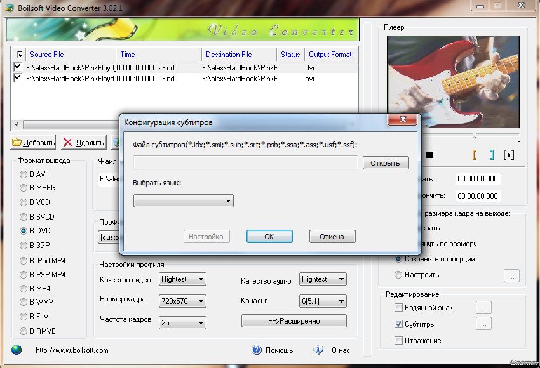Set start mark with the orange bracket
Viewport: 540px width, 368px height.
coord(475,155)
